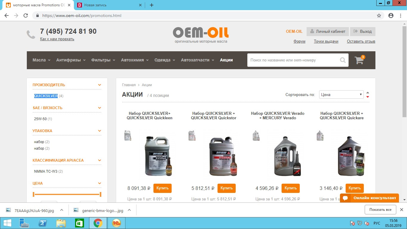Click the search magnifier icon
This screenshot has height=229, width=407.
tap(343, 60)
